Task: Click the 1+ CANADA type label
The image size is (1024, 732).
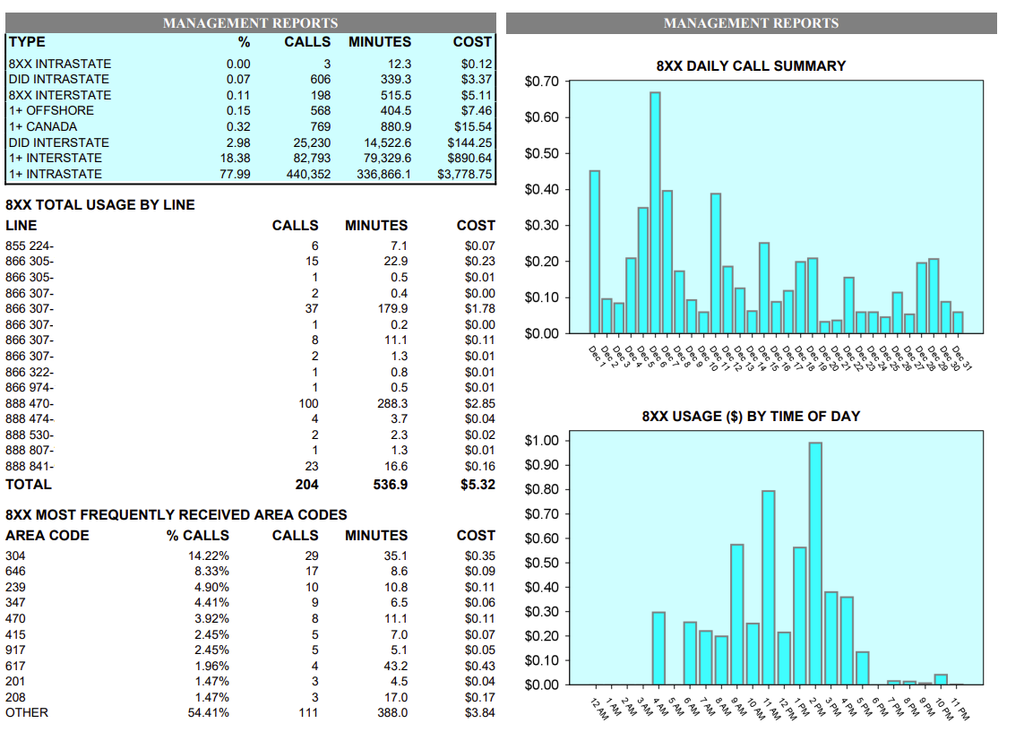Action: click(x=42, y=126)
